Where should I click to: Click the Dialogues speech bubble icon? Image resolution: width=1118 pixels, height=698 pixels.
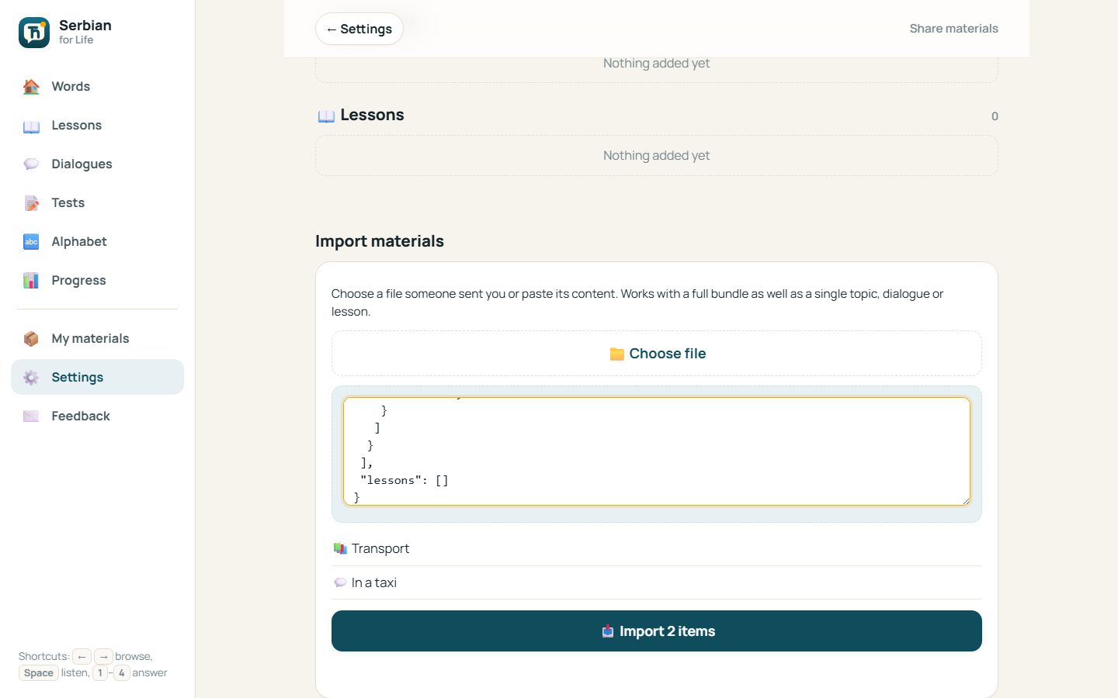31,164
